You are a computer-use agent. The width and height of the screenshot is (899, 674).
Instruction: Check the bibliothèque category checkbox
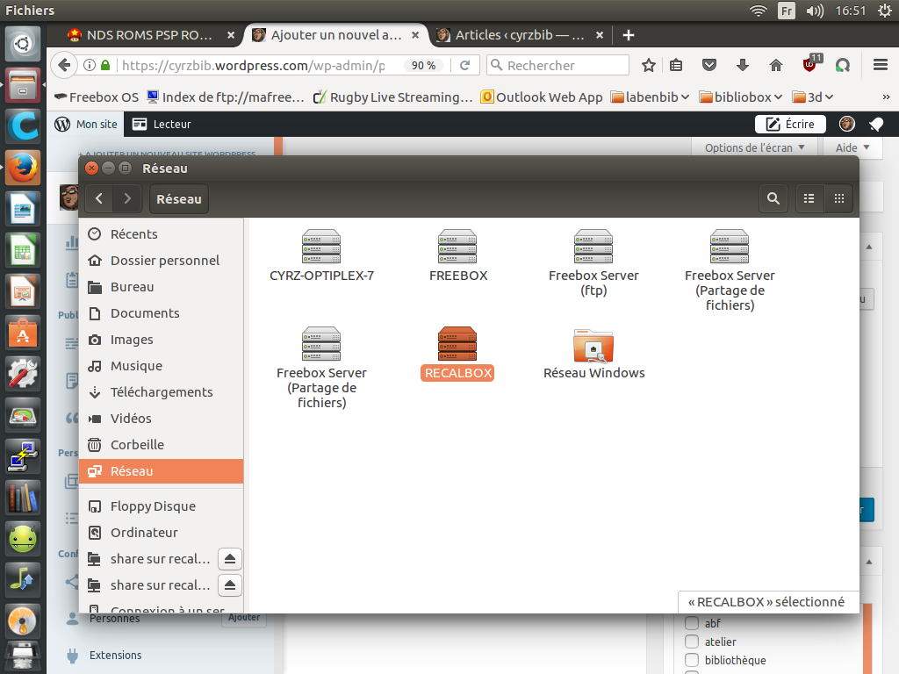692,661
